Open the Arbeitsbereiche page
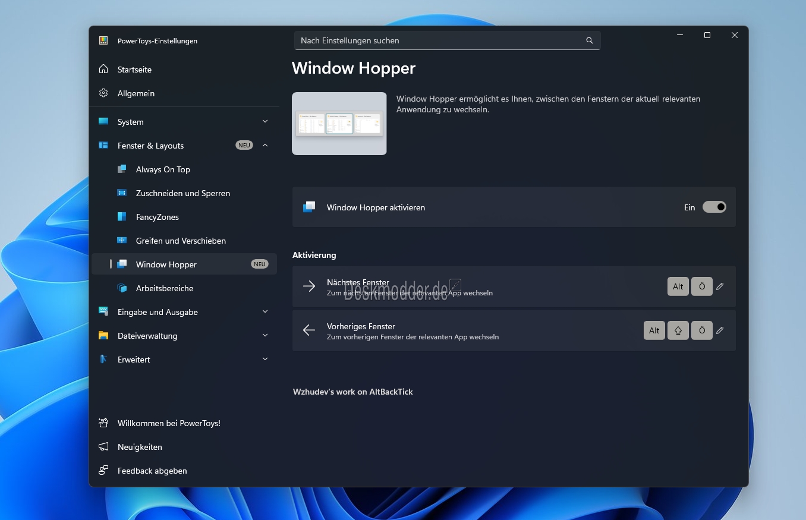 184,288
